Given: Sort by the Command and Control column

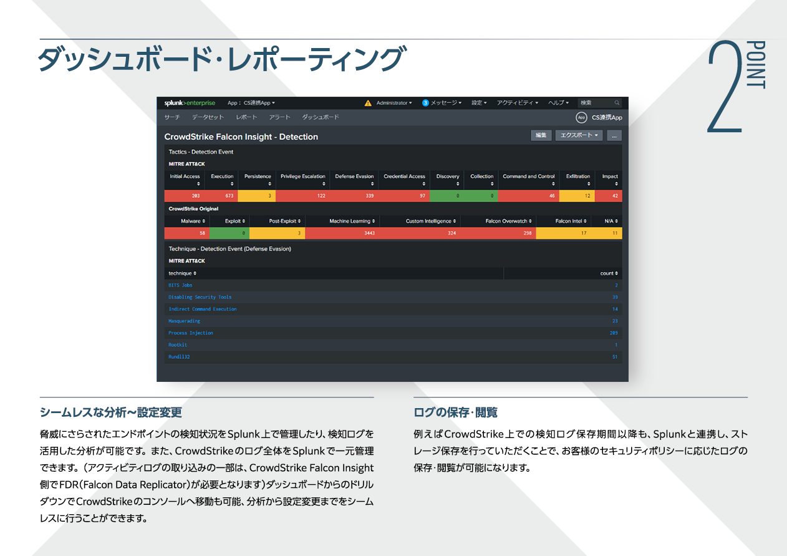Looking at the screenshot, I should pyautogui.click(x=529, y=180).
